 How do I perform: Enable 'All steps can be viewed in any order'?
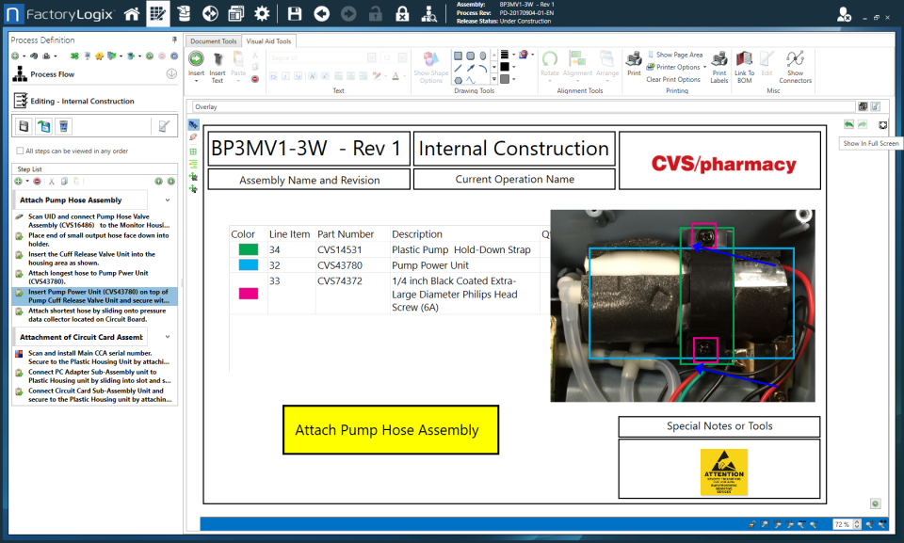click(20, 152)
